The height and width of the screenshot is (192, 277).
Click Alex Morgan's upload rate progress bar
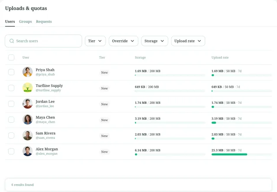242,154
